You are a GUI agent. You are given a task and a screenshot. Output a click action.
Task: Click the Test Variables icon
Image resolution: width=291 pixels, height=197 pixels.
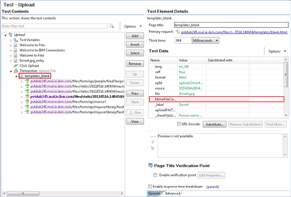tap(16, 40)
